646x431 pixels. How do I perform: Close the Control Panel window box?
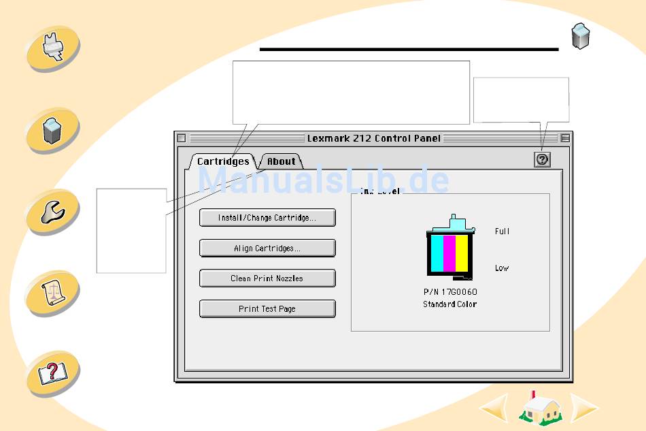point(182,138)
